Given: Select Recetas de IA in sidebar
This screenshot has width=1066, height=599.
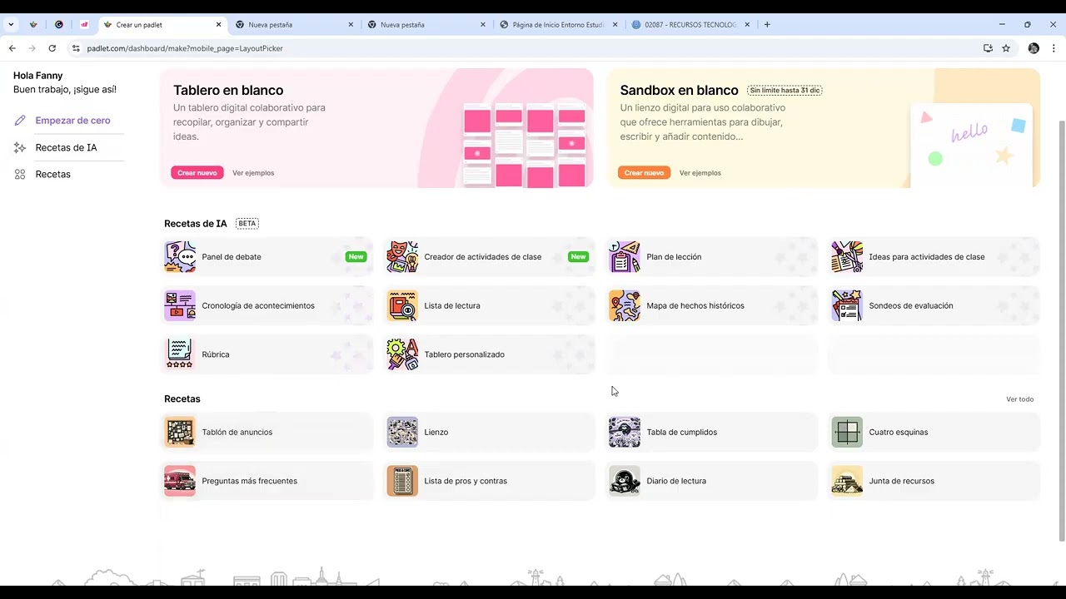Looking at the screenshot, I should click(x=66, y=147).
